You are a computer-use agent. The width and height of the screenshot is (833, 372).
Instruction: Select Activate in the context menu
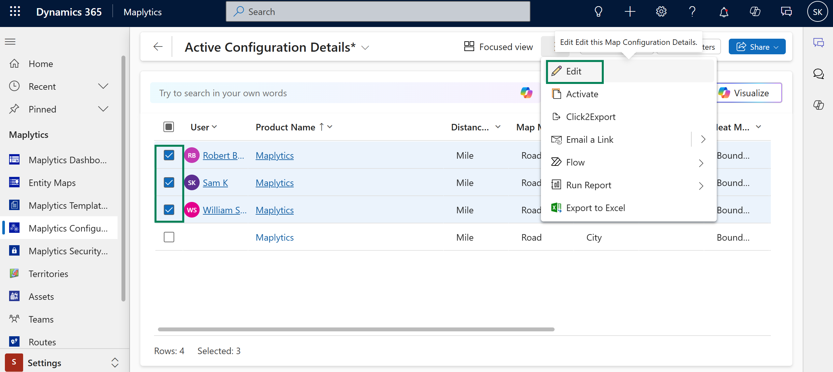[628, 94]
